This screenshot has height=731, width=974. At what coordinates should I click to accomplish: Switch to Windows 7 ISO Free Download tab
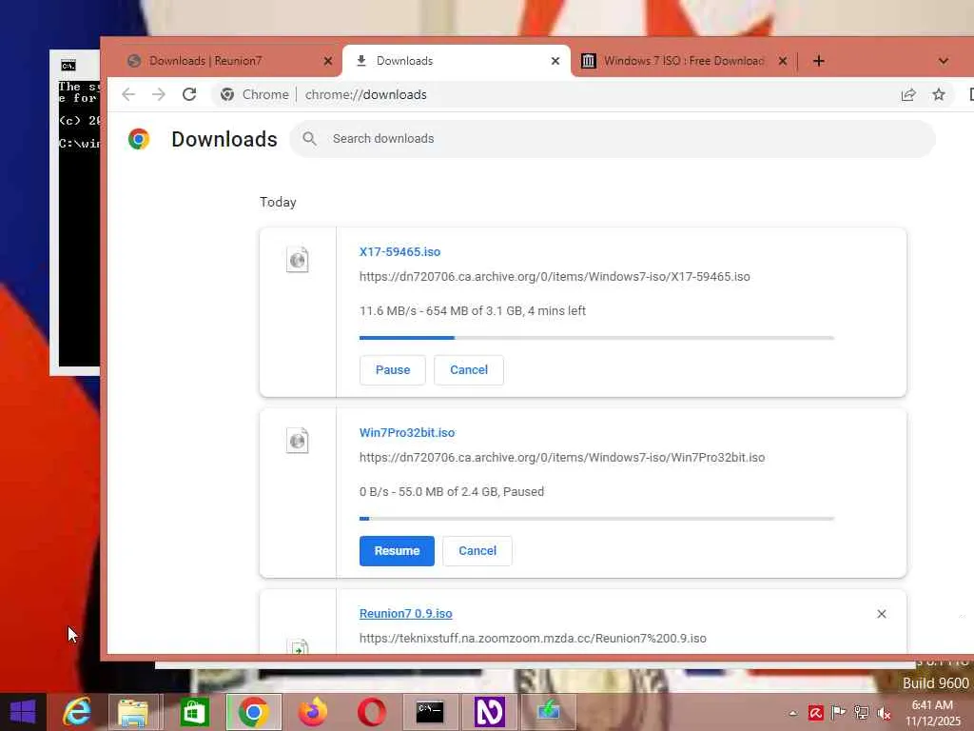coord(684,61)
